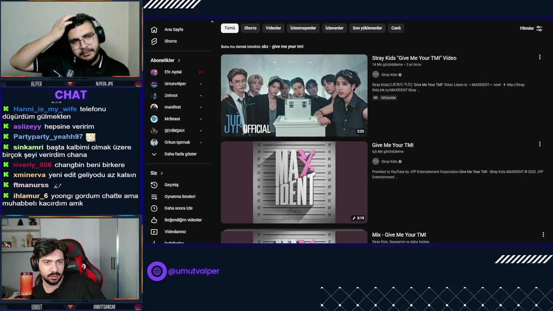Click the 4K badge on first result
Image resolution: width=553 pixels, height=311 pixels.
[x=375, y=98]
